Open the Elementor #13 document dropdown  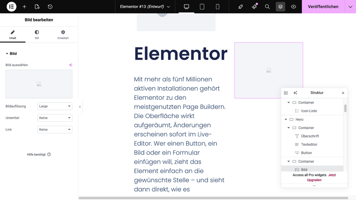pos(145,7)
